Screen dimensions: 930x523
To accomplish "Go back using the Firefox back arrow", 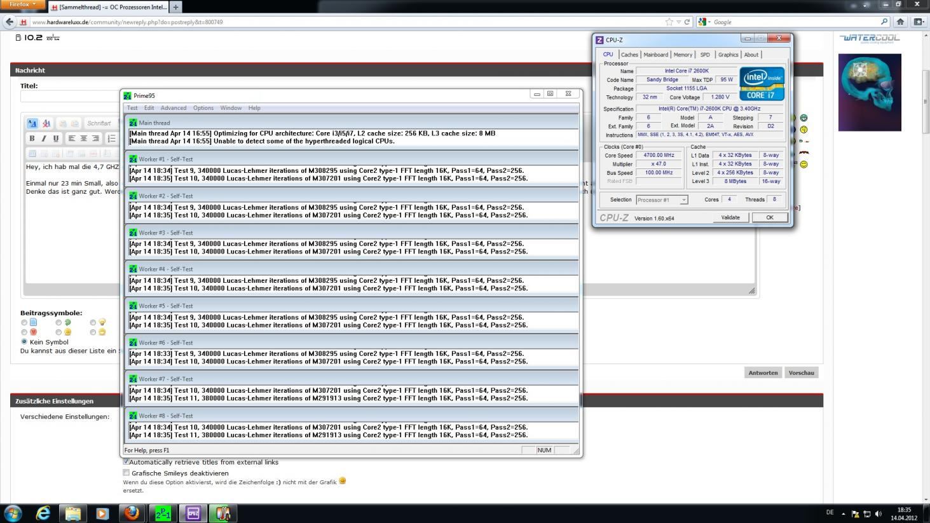I will (9, 22).
